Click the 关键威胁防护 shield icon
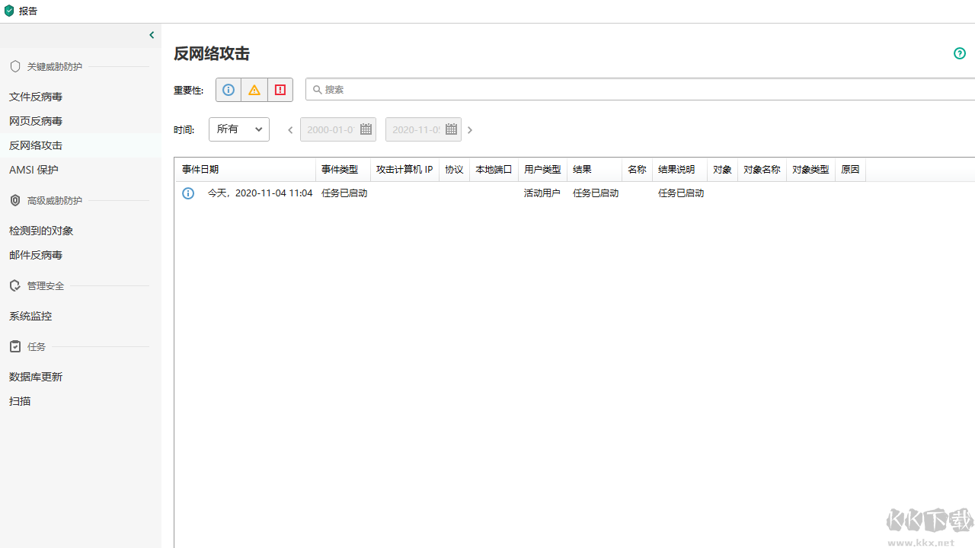This screenshot has height=548, width=975. 14,66
